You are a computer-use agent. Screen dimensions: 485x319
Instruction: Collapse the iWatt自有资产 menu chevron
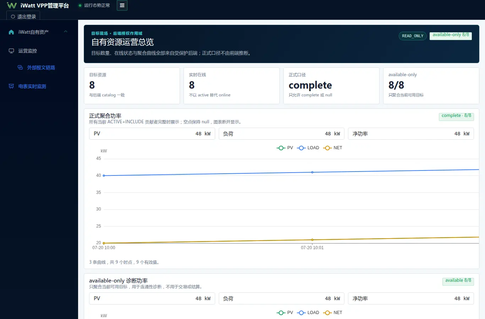[x=66, y=32]
